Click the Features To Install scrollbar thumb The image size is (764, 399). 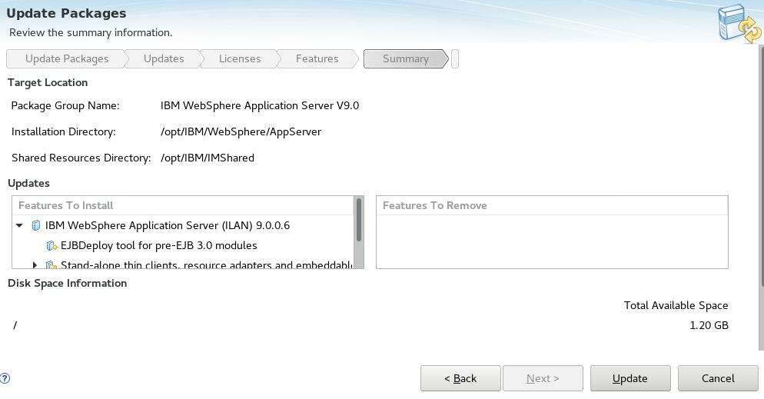point(359,220)
